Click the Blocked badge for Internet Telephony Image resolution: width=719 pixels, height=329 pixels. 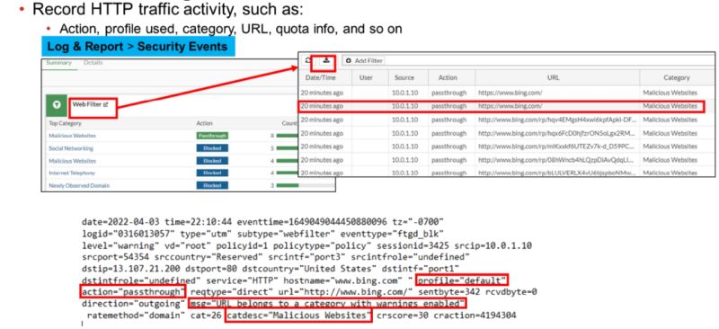[x=212, y=173]
